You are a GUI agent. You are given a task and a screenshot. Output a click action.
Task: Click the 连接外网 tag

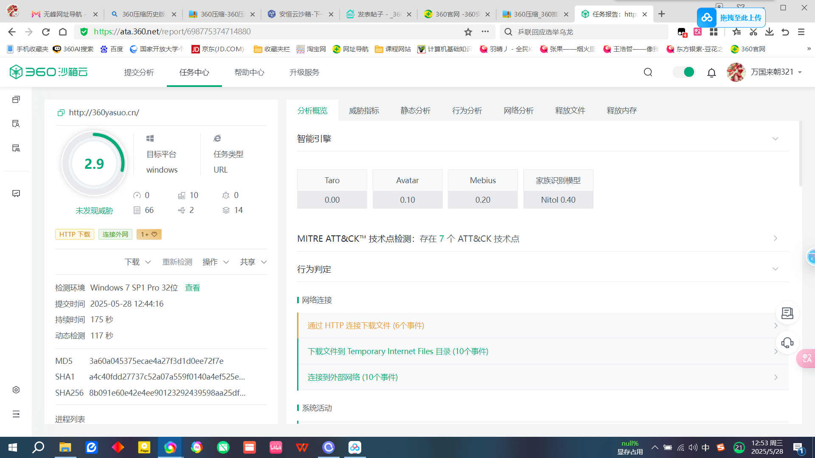click(115, 234)
